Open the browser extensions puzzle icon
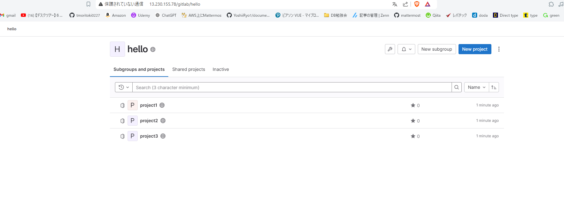The height and width of the screenshot is (199, 564). [x=551, y=4]
